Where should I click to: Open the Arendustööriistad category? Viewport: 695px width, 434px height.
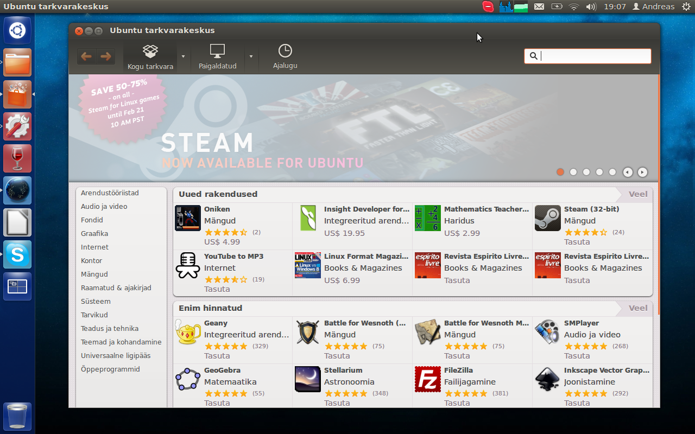110,193
